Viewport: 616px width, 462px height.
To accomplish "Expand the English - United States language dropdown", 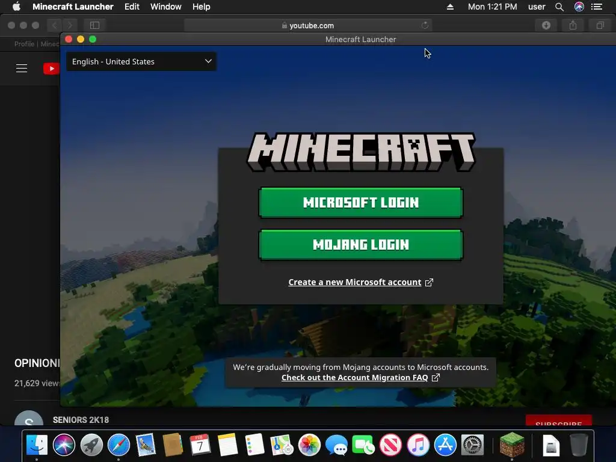I will tap(141, 61).
